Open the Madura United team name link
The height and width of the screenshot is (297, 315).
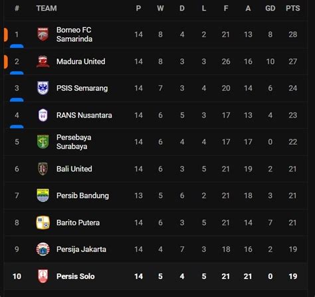click(80, 61)
